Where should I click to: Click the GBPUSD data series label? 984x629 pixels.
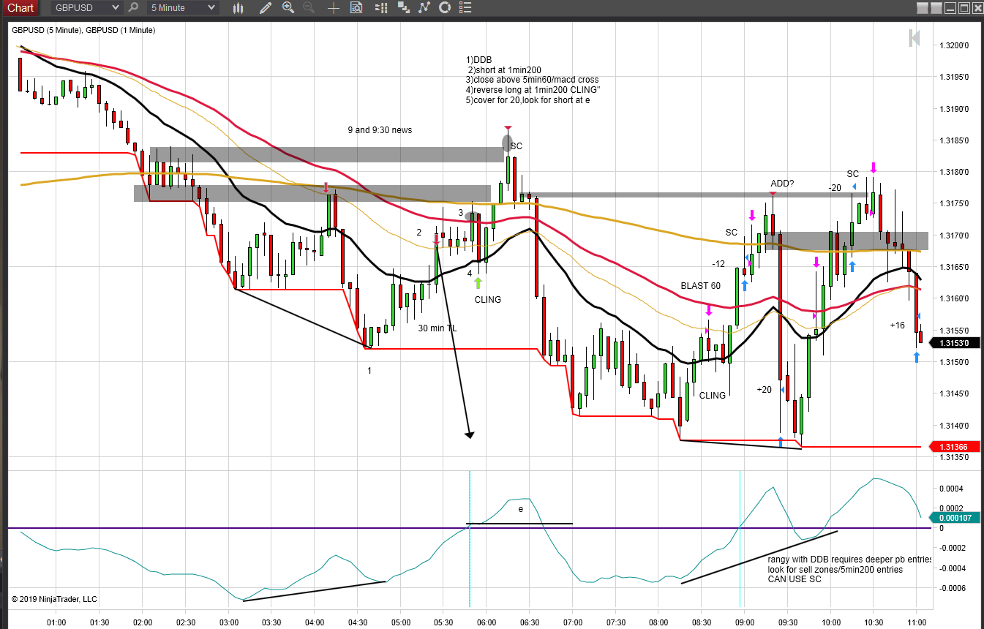pyautogui.click(x=83, y=30)
